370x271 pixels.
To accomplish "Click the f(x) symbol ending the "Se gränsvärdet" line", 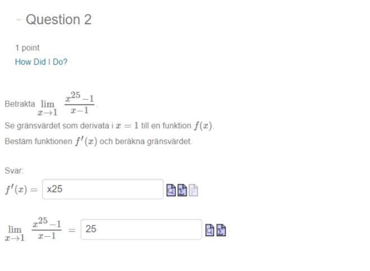I will [x=203, y=125].
